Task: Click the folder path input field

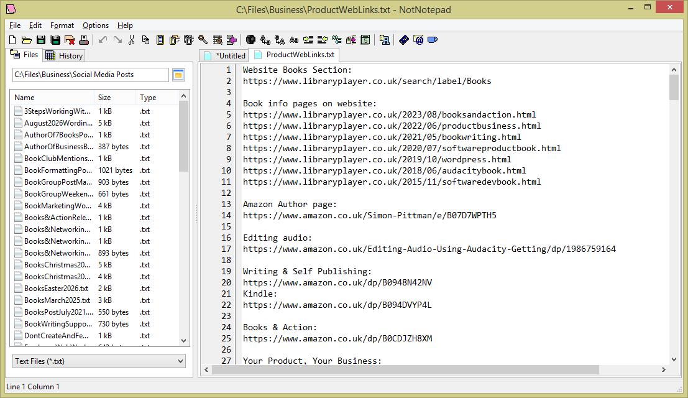Action: (90, 75)
